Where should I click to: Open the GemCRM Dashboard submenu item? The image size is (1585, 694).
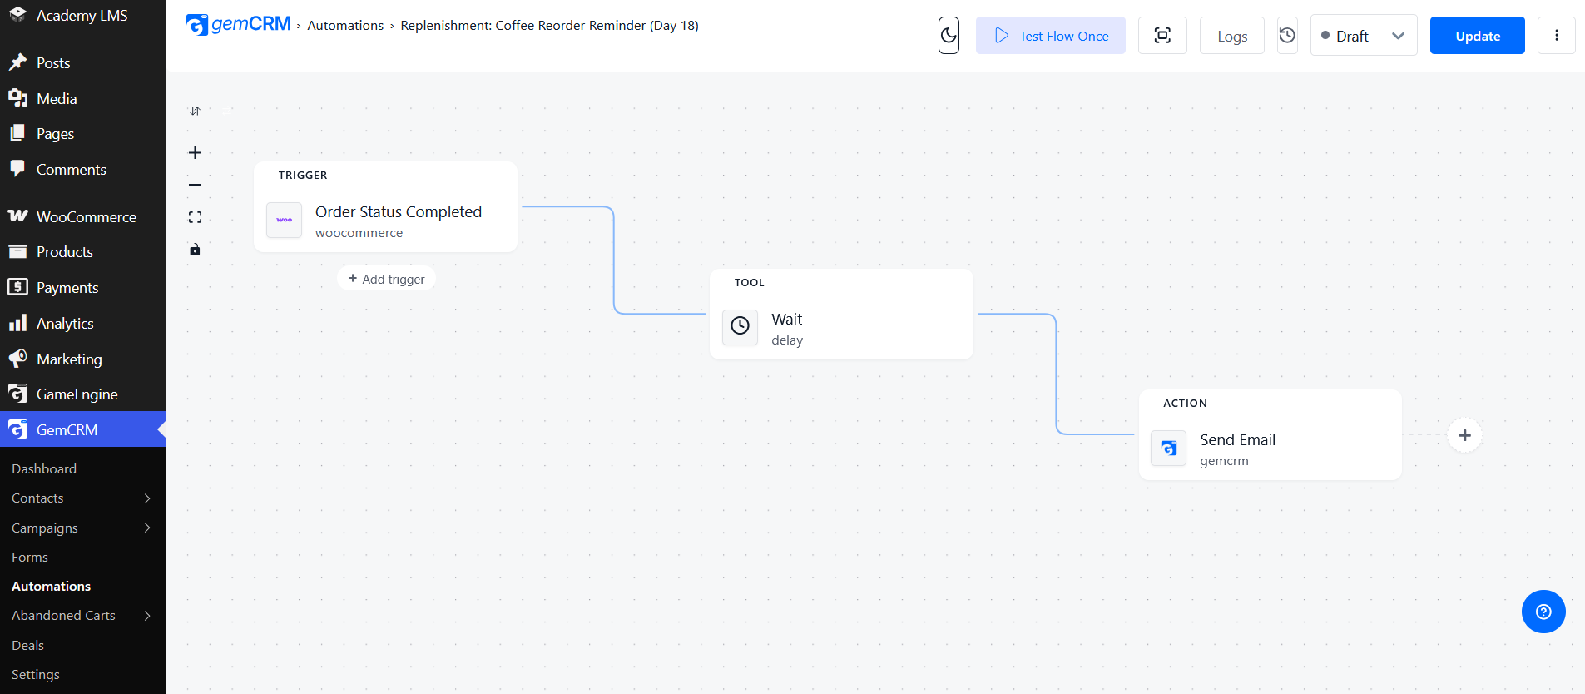(x=44, y=469)
